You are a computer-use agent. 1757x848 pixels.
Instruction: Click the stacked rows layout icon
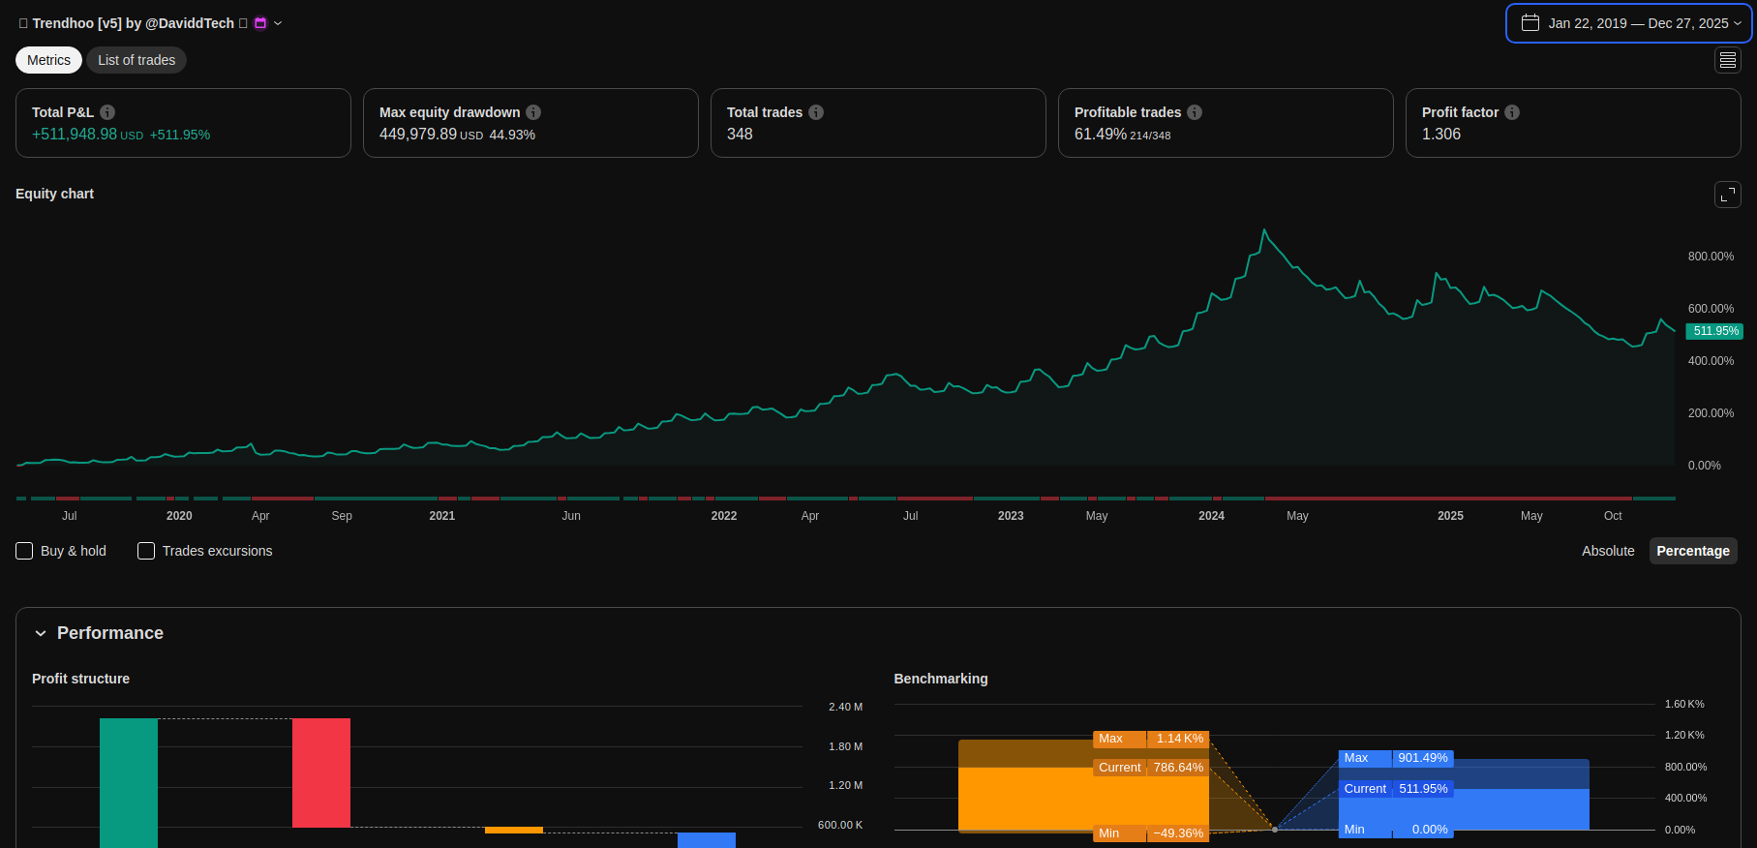click(x=1727, y=60)
